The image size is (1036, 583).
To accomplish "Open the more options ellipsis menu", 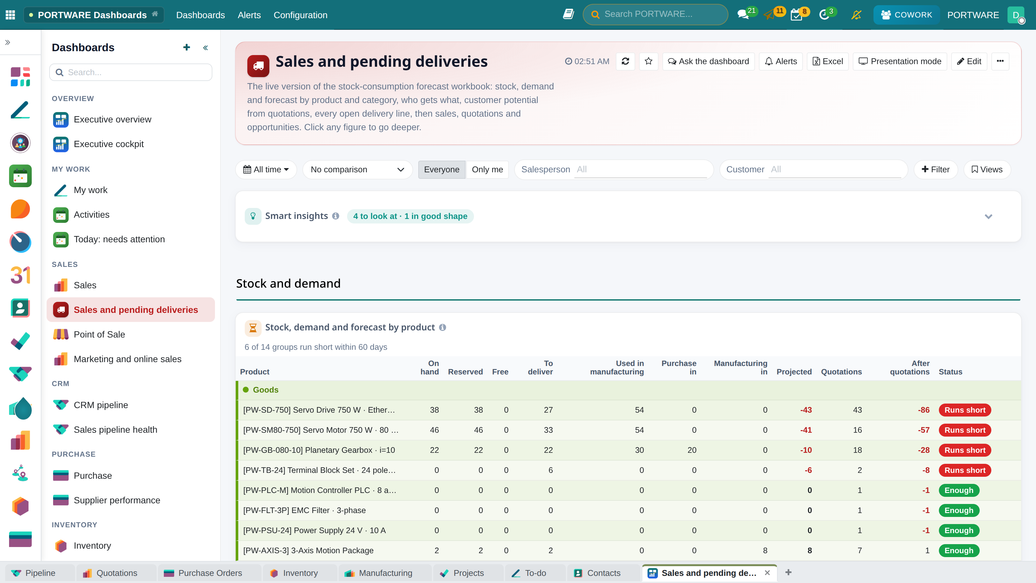I will point(1000,61).
